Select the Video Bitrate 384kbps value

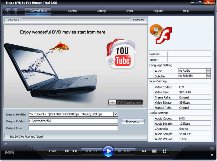point(194,102)
